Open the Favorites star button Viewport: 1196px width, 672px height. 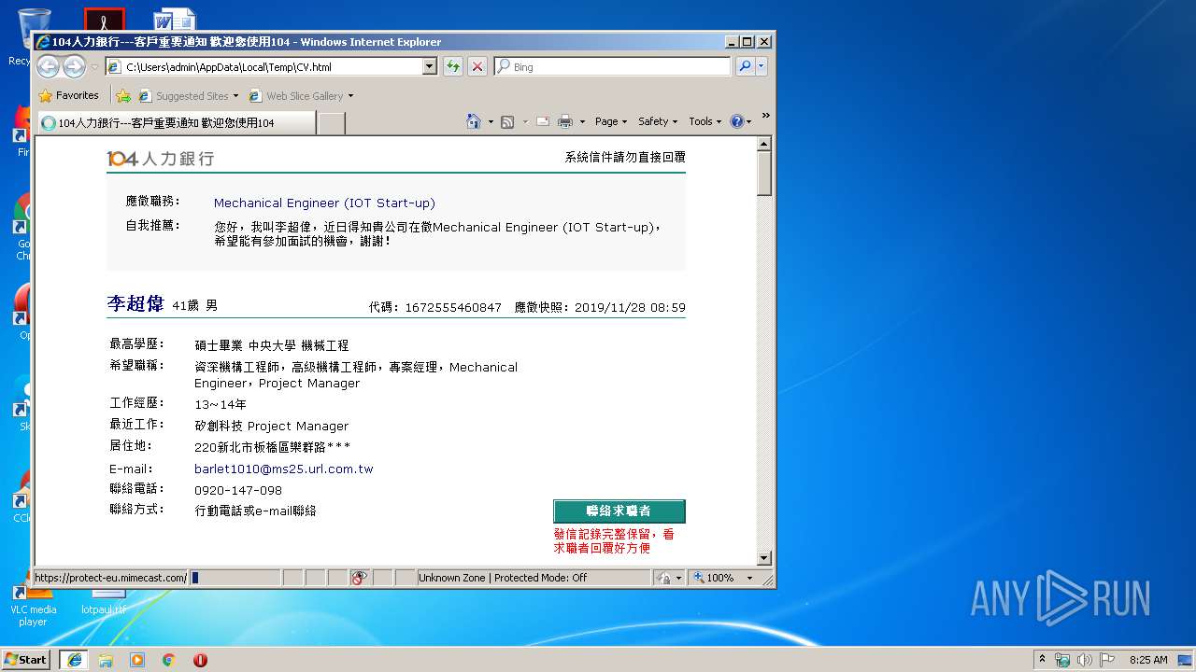68,95
